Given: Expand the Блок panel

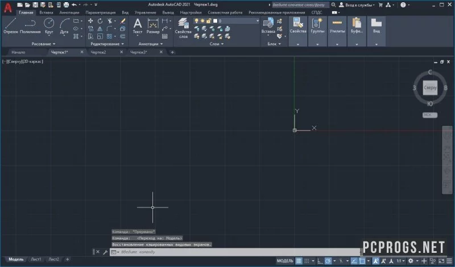Looking at the screenshot, I should 274,44.
